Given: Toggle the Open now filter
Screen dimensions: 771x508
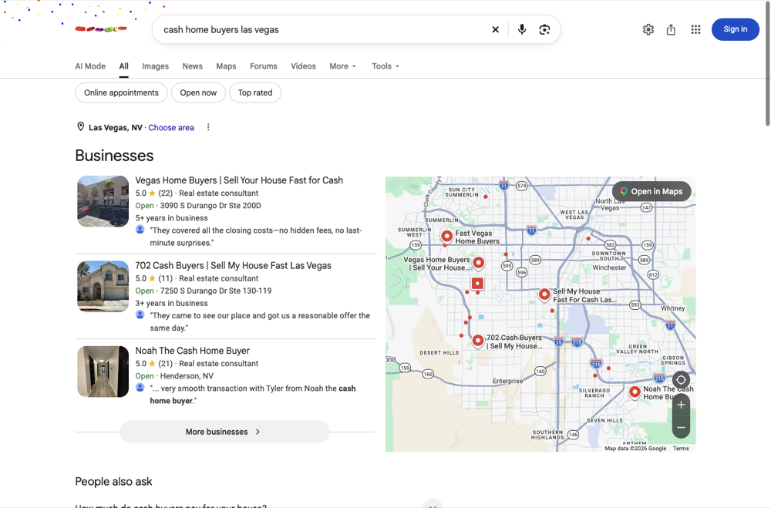Looking at the screenshot, I should (x=198, y=93).
